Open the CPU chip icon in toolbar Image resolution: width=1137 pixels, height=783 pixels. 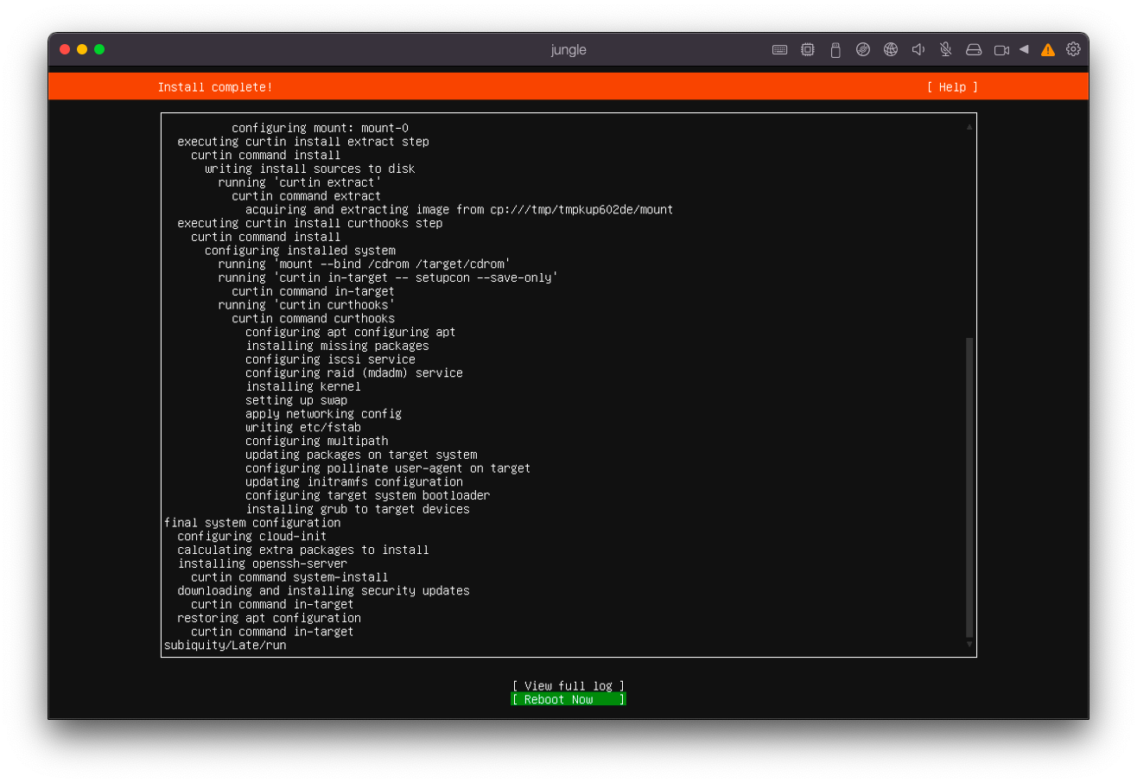coord(807,50)
